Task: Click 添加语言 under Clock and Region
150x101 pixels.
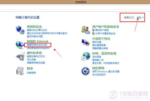Action: pos(97,57)
